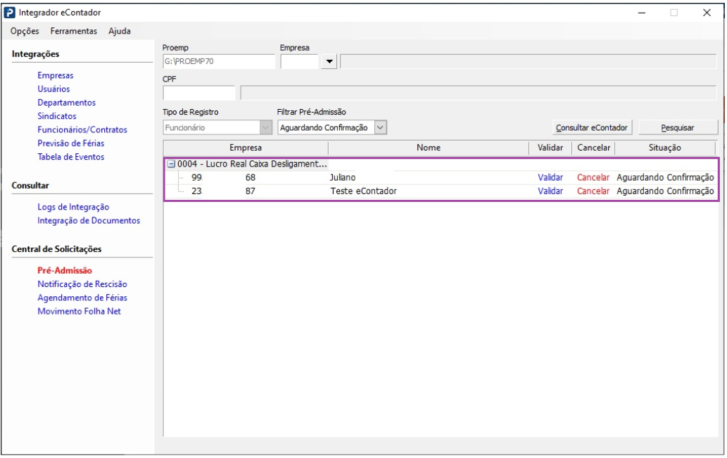Open the Tipo de Registro combo box
This screenshot has height=458, width=727.
tap(217, 127)
